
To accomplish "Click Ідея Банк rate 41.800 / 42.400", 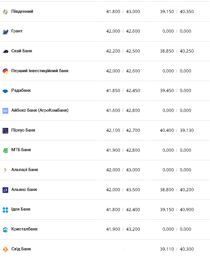I will pos(123,209).
